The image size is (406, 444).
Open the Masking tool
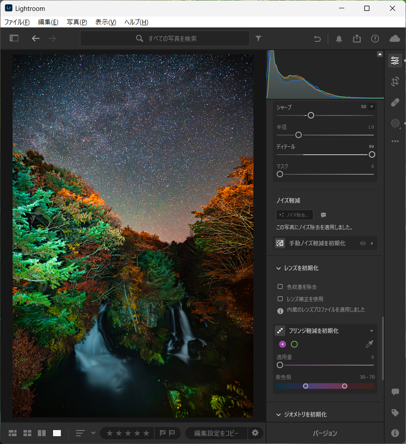(x=395, y=123)
